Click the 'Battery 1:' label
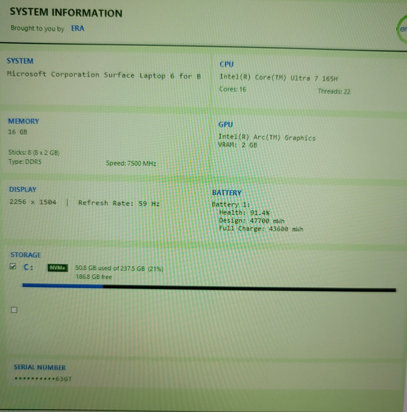The image size is (407, 412). pos(231,204)
